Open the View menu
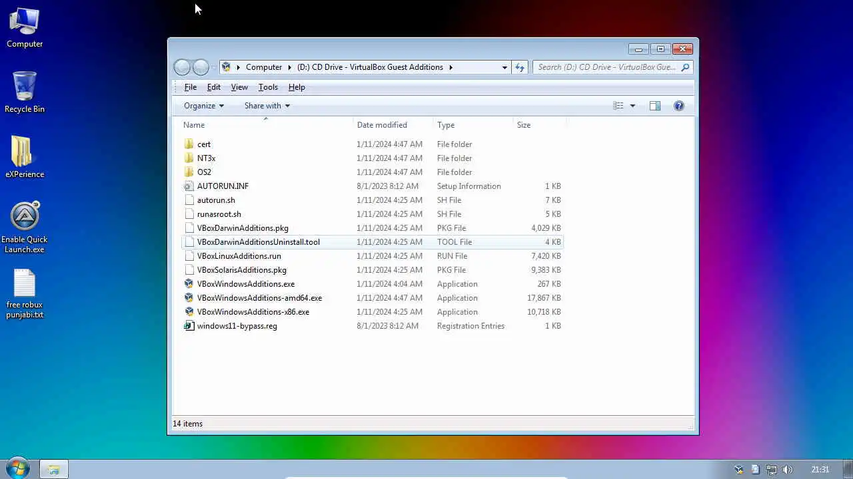 point(239,87)
